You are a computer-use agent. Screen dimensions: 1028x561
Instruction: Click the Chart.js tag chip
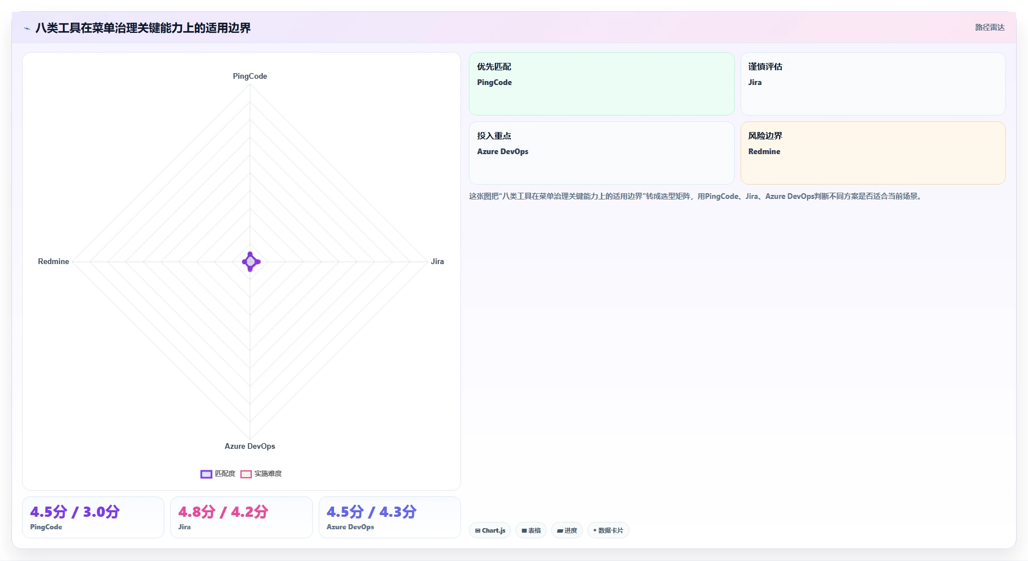490,530
